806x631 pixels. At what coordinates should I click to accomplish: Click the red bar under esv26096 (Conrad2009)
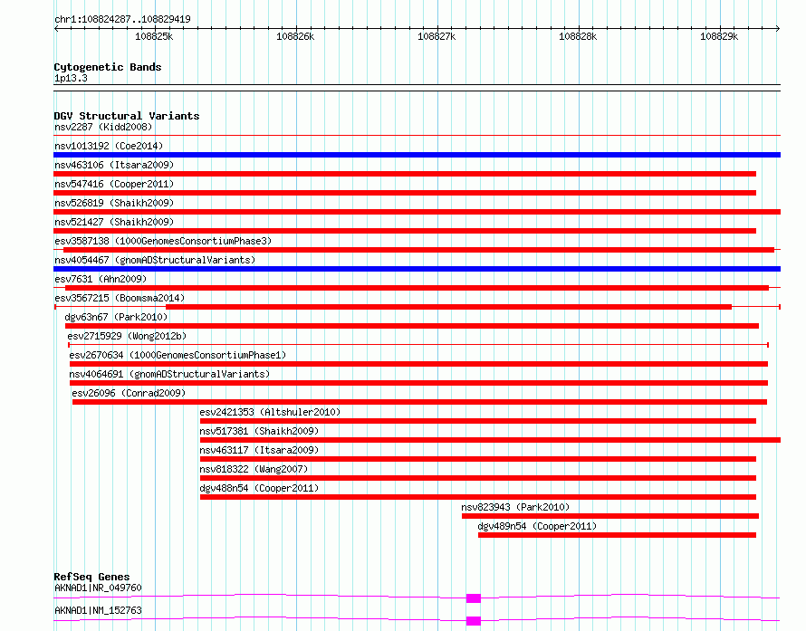(x=419, y=402)
